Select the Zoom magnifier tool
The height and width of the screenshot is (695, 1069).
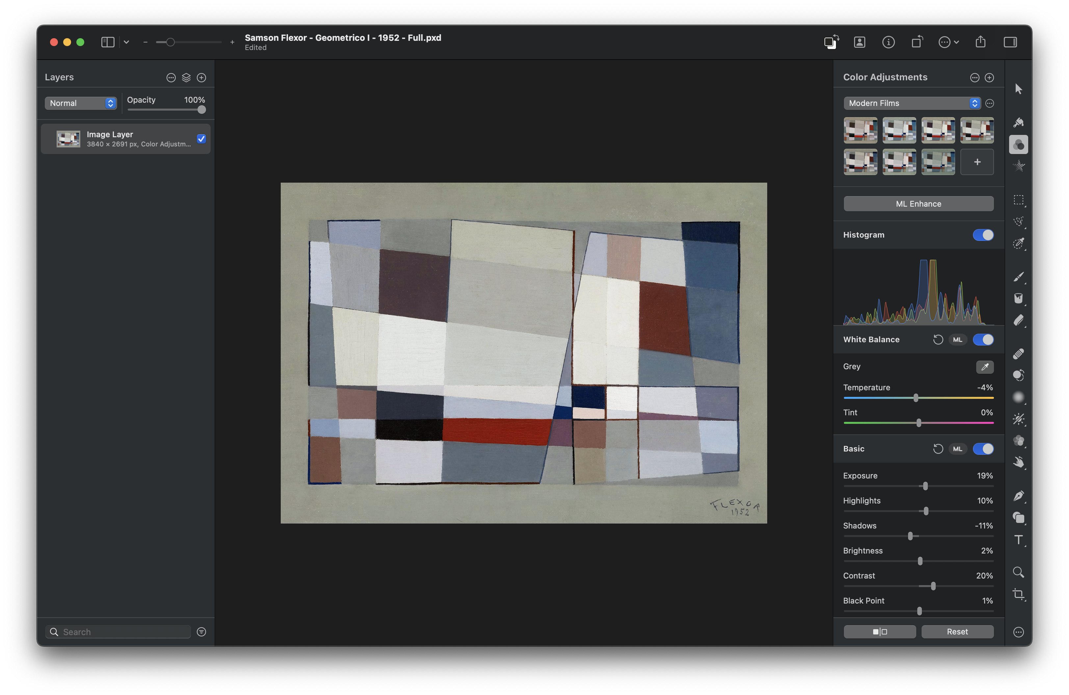coord(1018,573)
